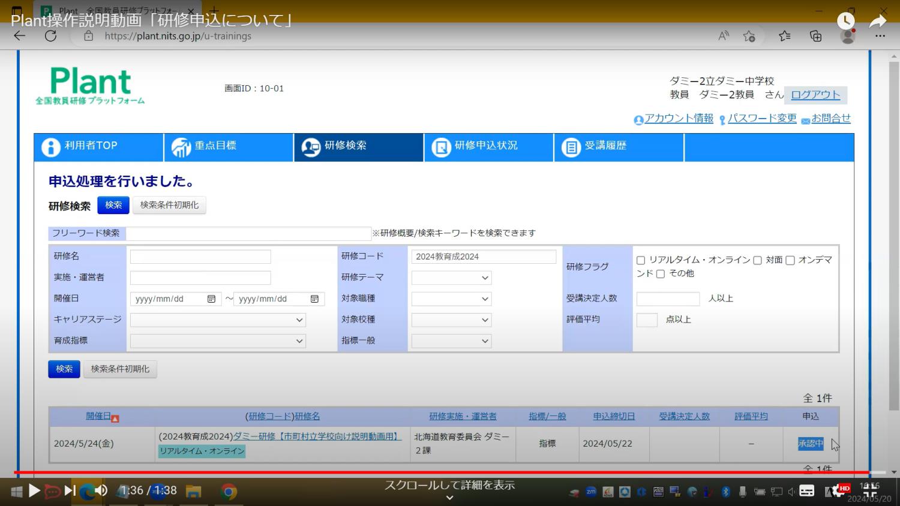Open the アカウント情報 person icon

point(638,120)
